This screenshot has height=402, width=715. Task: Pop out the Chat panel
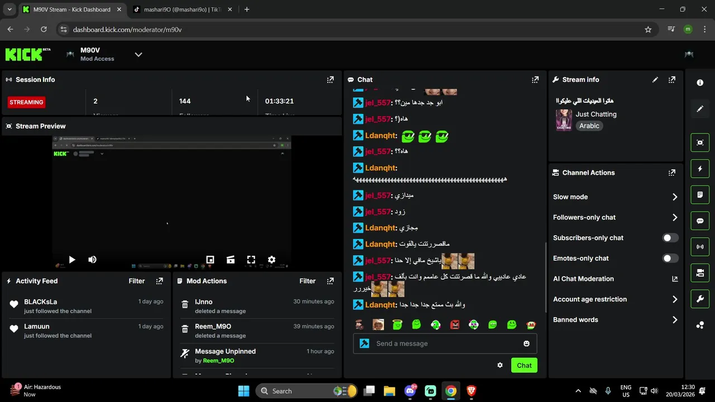[535, 80]
